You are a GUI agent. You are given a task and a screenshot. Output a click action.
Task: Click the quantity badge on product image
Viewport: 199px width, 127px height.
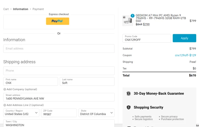[x=132, y=16]
